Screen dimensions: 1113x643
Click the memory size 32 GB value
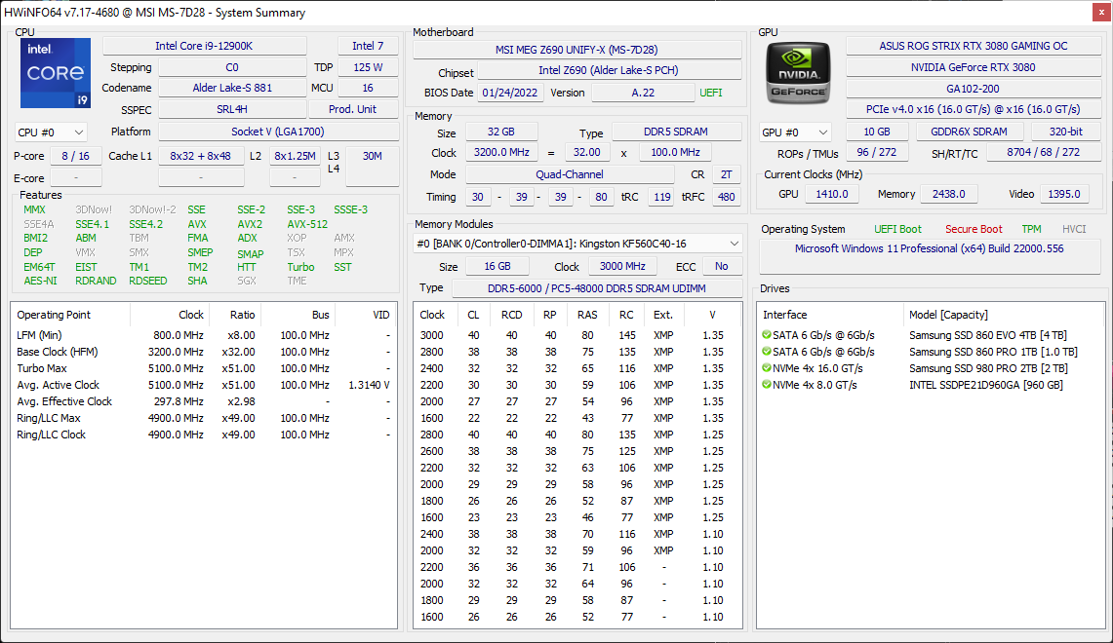point(501,132)
